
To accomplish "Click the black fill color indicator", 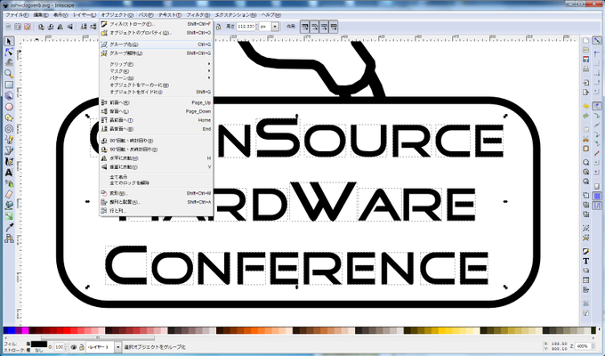I will tap(38, 344).
